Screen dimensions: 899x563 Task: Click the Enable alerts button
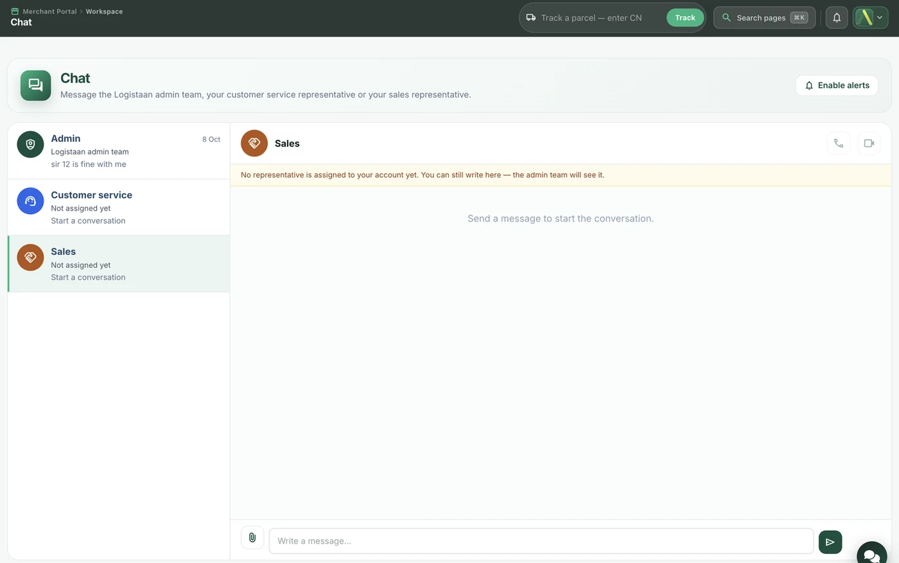pyautogui.click(x=837, y=85)
